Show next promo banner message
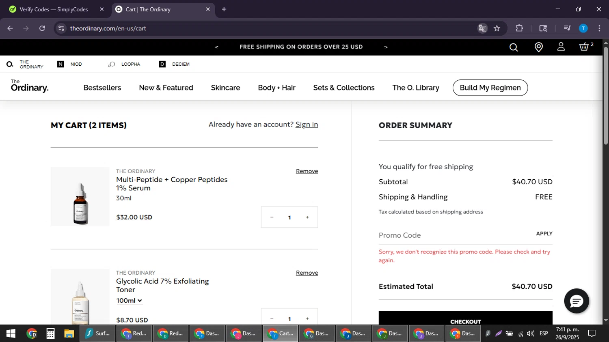Screen dimensions: 609x342 pos(386,47)
